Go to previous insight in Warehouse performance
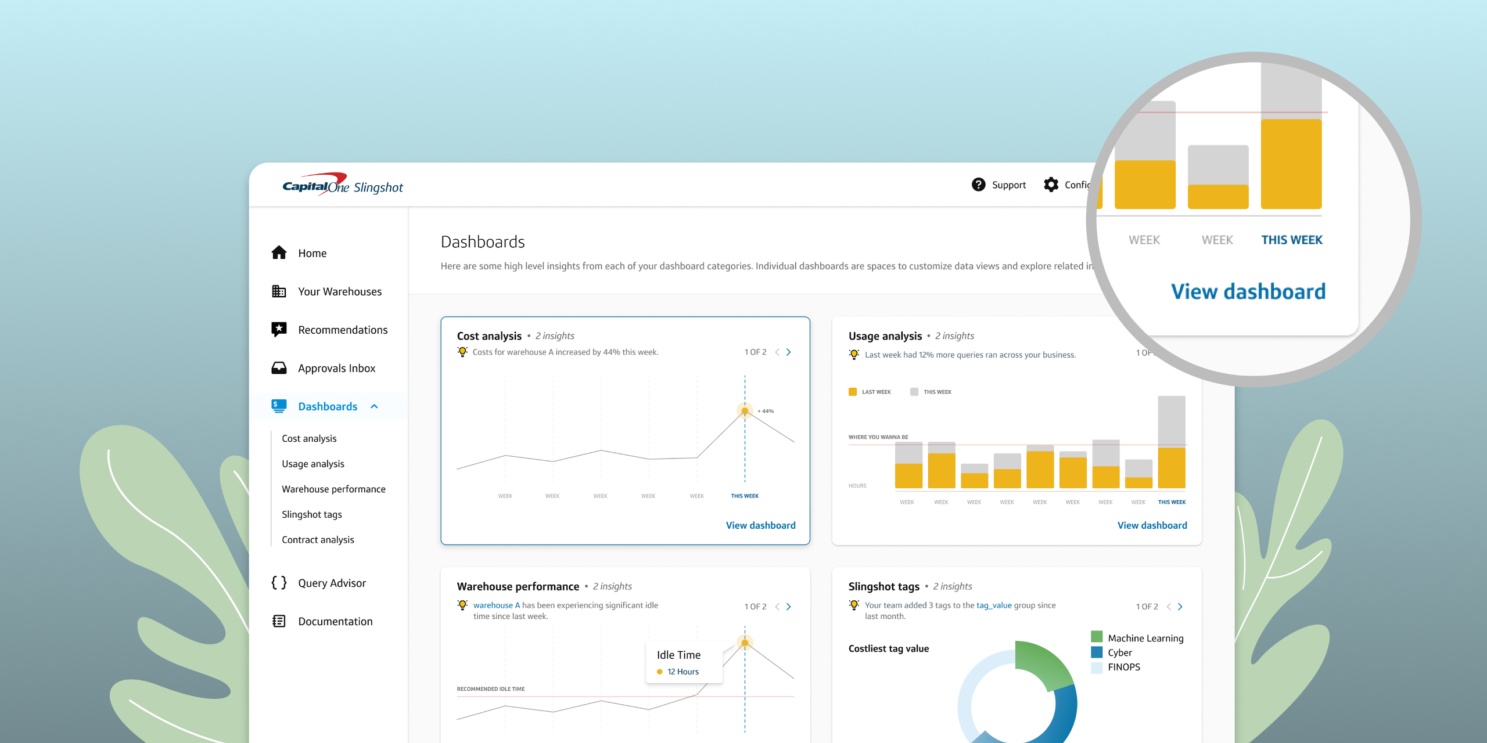This screenshot has height=743, width=1487. coord(777,607)
